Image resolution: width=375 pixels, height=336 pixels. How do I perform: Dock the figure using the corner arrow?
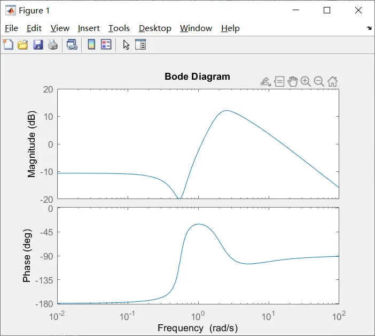369,28
